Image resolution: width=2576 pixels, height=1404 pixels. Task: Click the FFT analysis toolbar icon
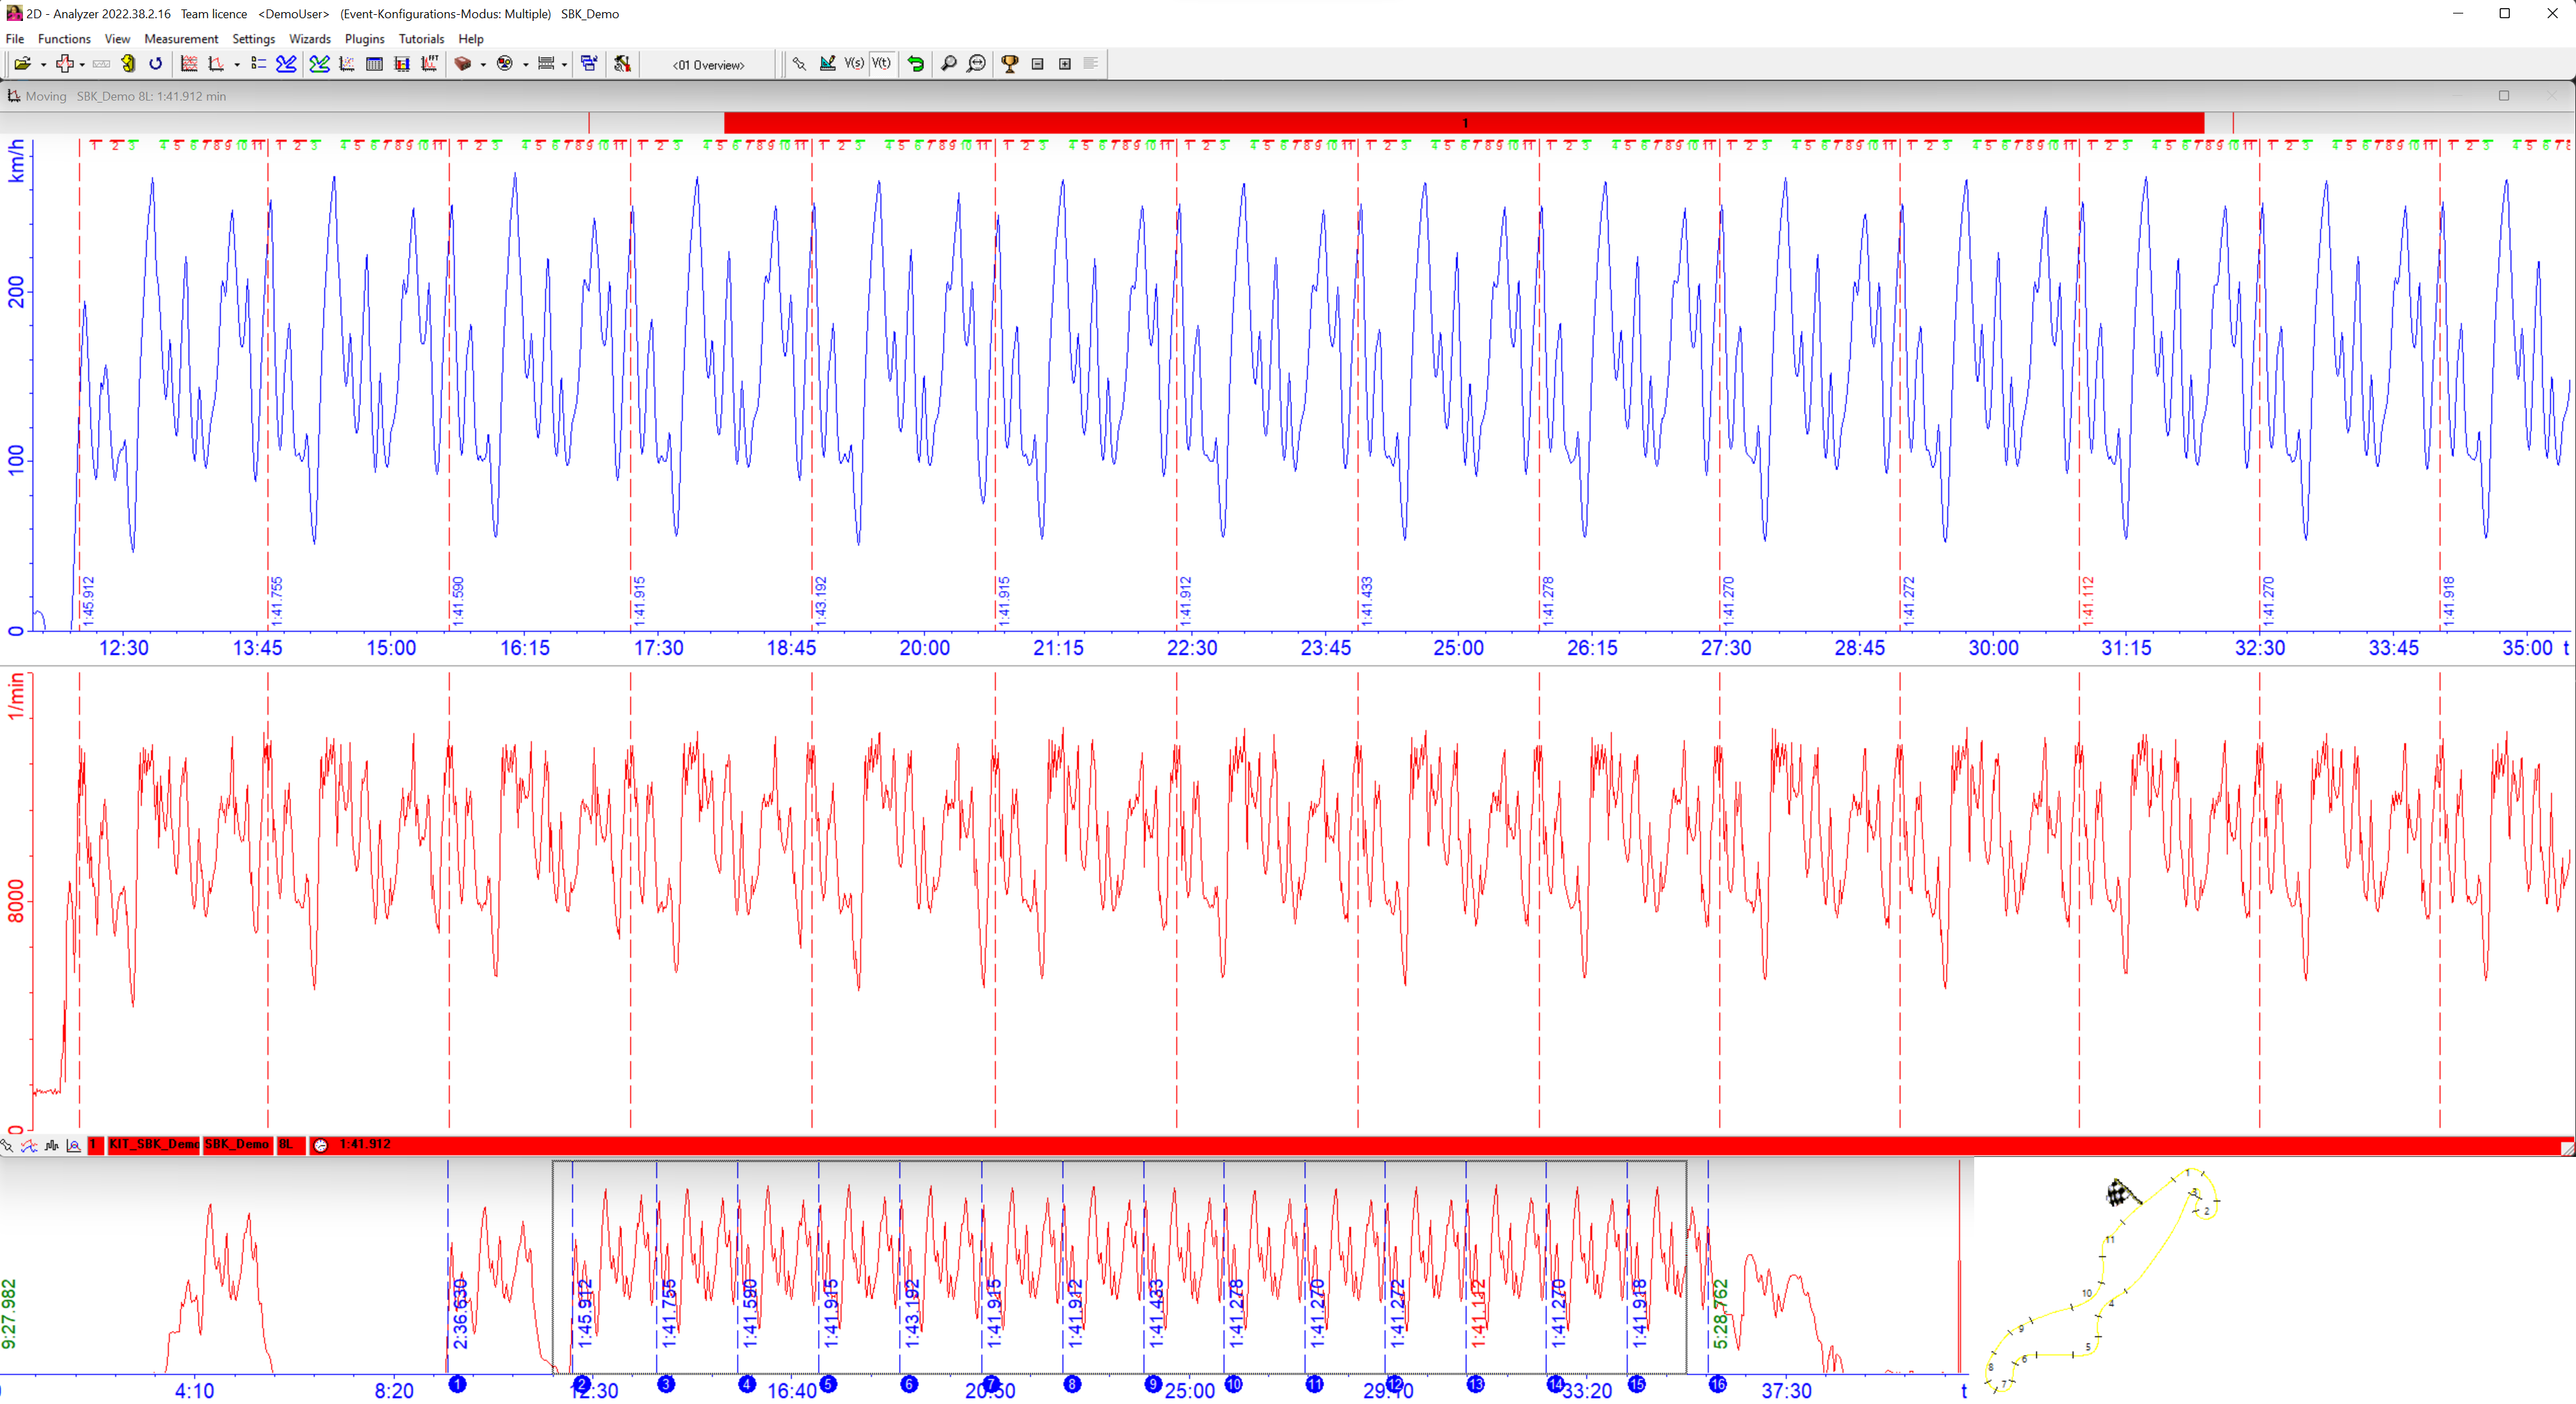pyautogui.click(x=429, y=64)
